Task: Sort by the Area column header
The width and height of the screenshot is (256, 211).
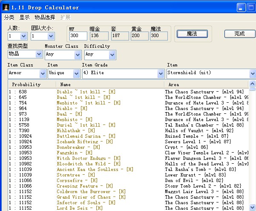Action: point(206,84)
